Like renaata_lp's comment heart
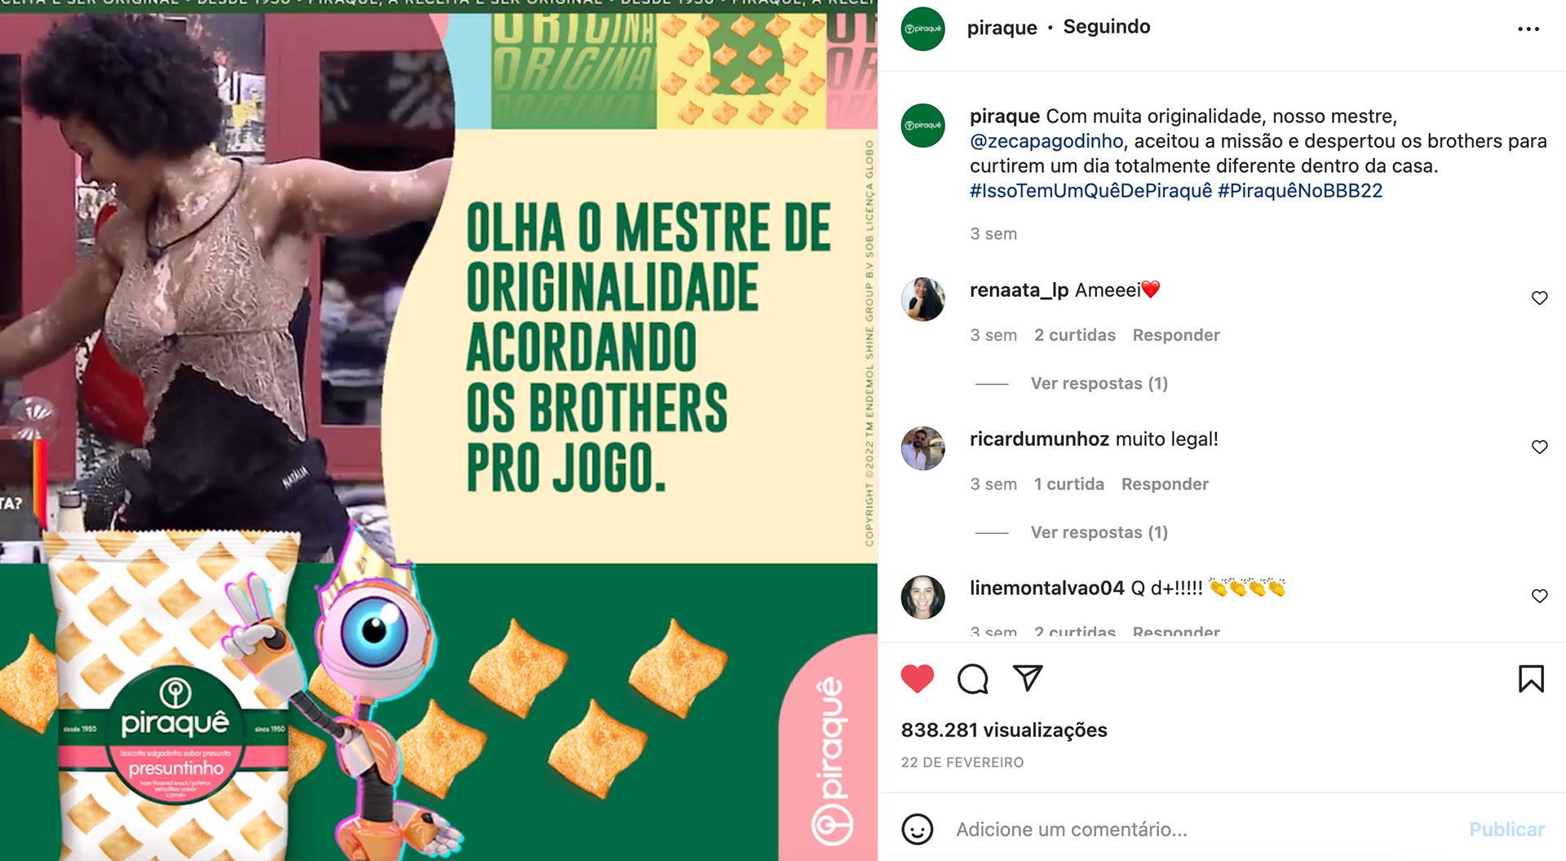Screen dimensions: 1566x861 [x=1539, y=298]
